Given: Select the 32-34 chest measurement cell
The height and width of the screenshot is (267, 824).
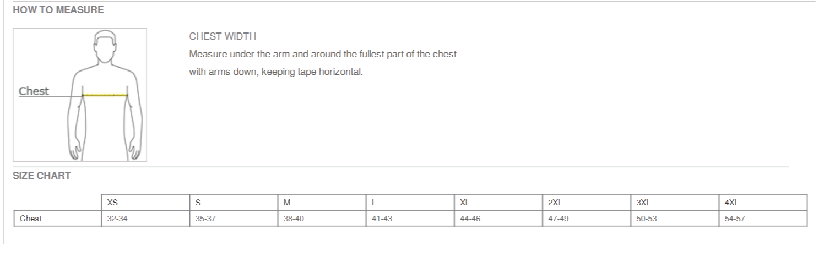Looking at the screenshot, I should [145, 219].
